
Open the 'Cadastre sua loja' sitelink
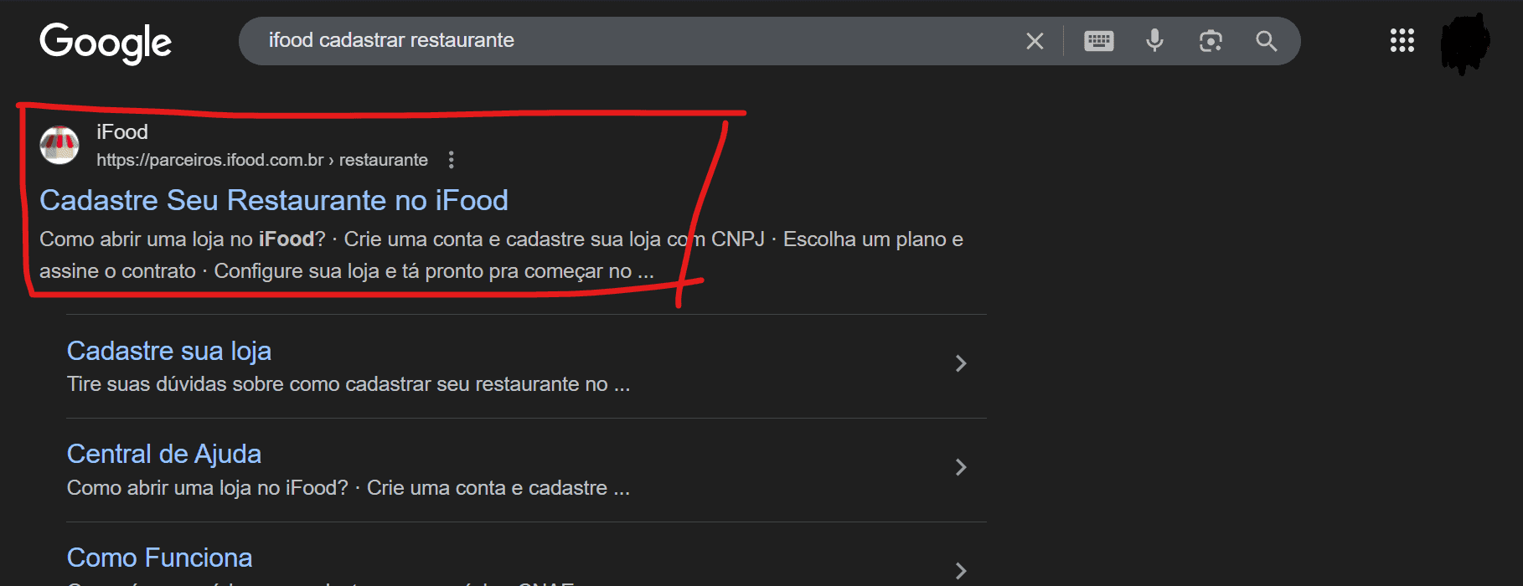click(x=169, y=351)
